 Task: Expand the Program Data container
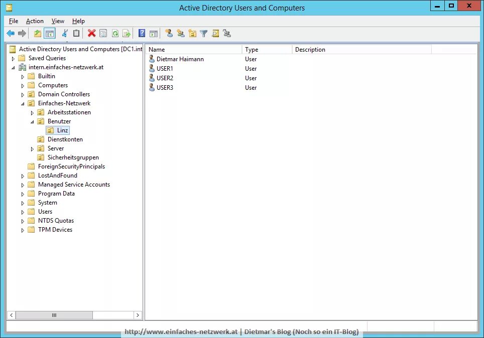pos(23,194)
